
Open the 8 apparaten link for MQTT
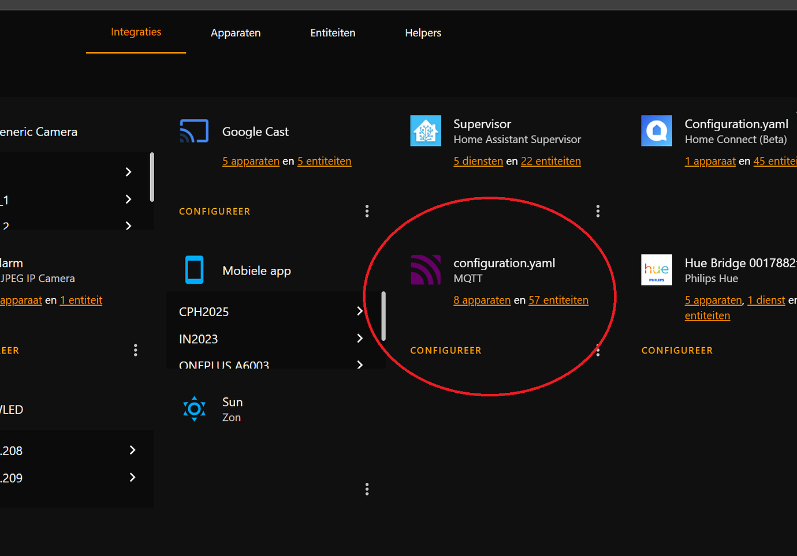click(x=482, y=300)
